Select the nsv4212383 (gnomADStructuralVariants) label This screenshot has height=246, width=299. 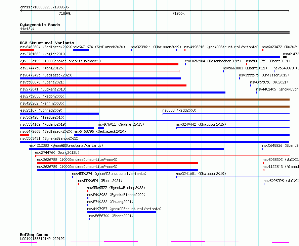[66, 145]
